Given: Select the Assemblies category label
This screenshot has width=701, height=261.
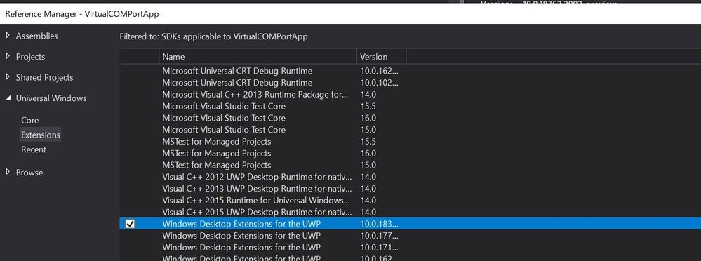Looking at the screenshot, I should (36, 36).
